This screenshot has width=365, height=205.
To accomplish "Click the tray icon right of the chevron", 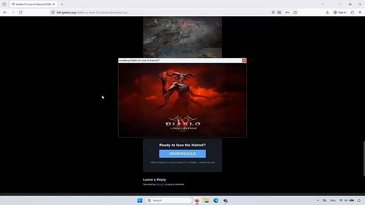I will [325, 200].
